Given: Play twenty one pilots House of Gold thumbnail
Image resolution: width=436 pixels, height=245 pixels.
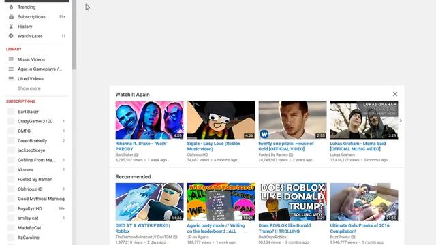Looking at the screenshot, I should [292, 120].
